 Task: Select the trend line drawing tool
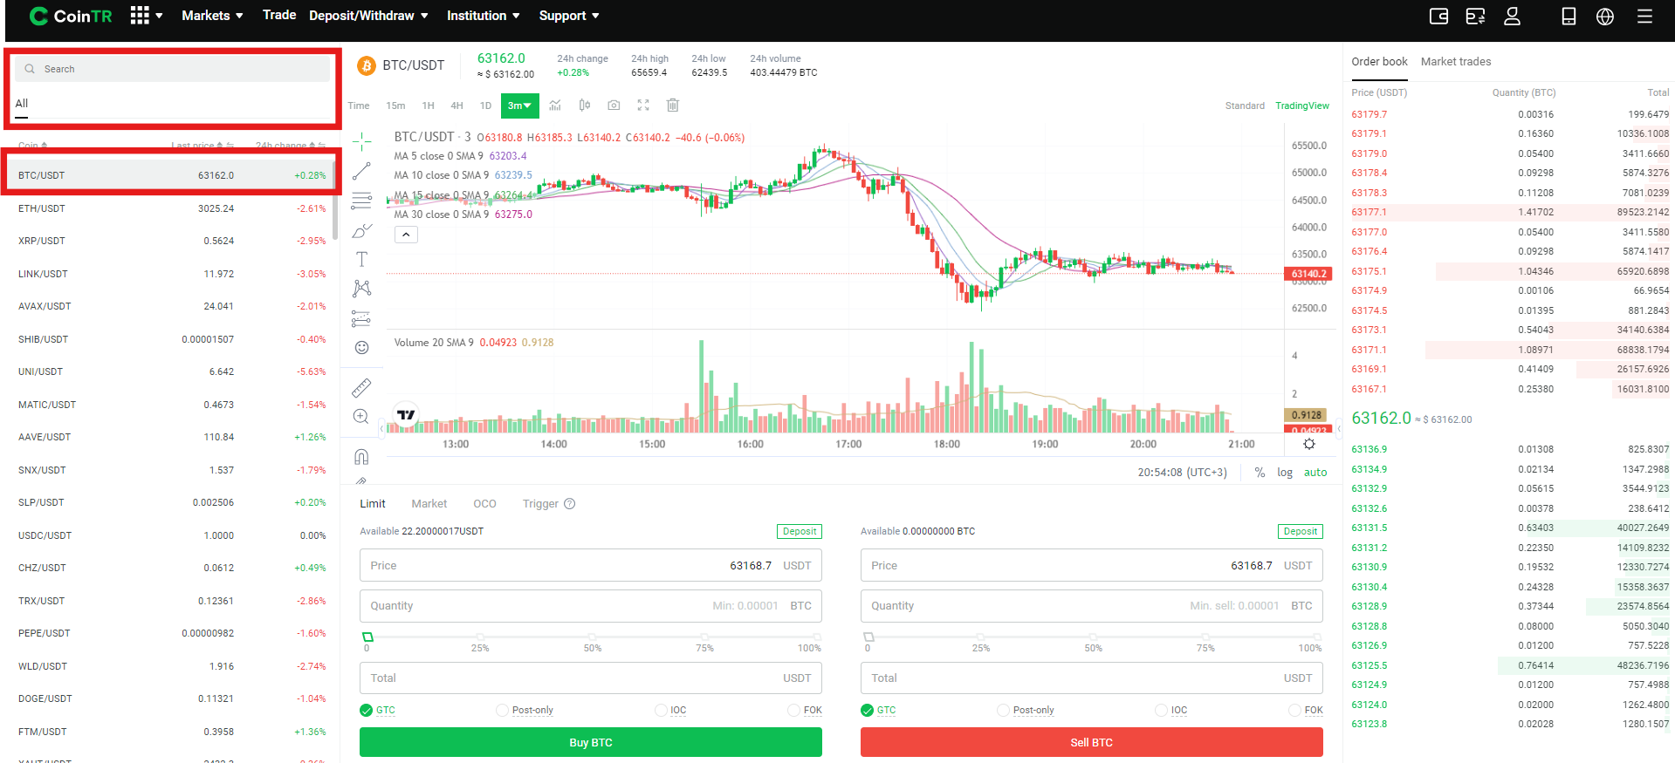361,171
